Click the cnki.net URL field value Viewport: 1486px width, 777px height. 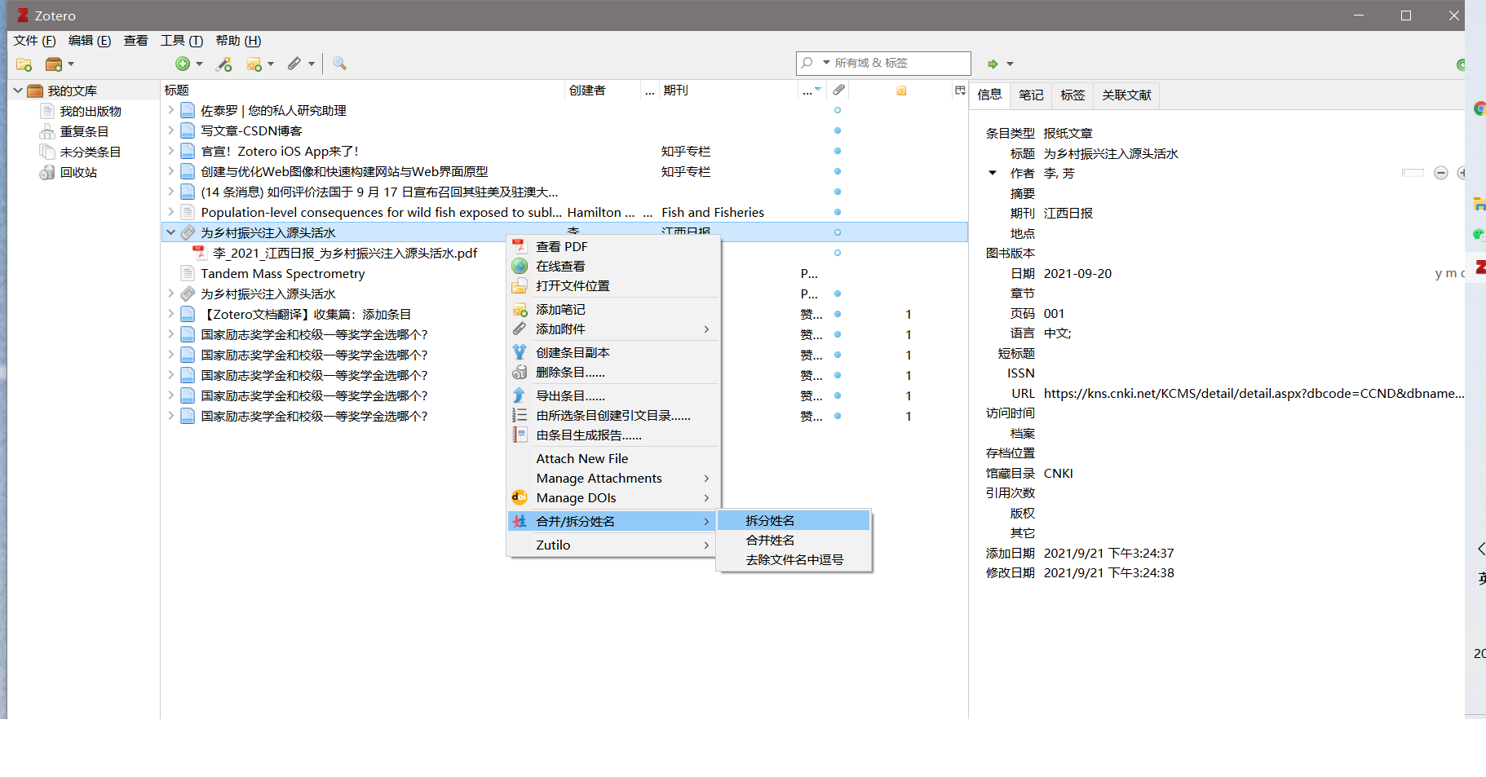pos(1254,393)
